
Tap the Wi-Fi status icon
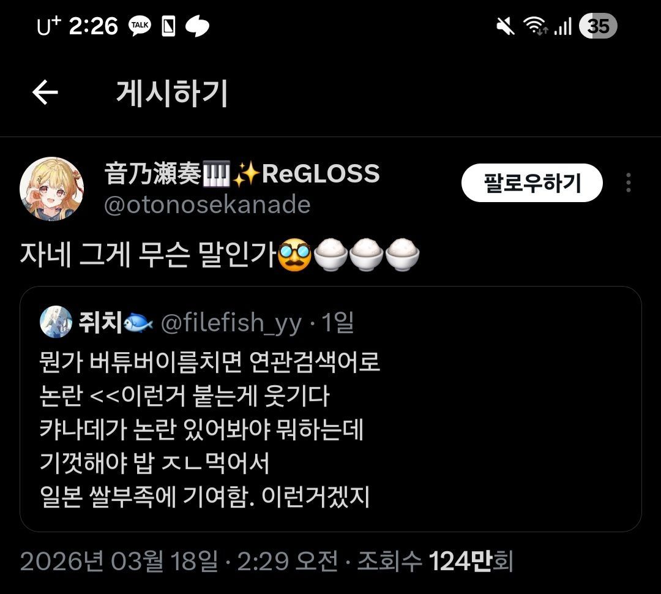(x=536, y=26)
